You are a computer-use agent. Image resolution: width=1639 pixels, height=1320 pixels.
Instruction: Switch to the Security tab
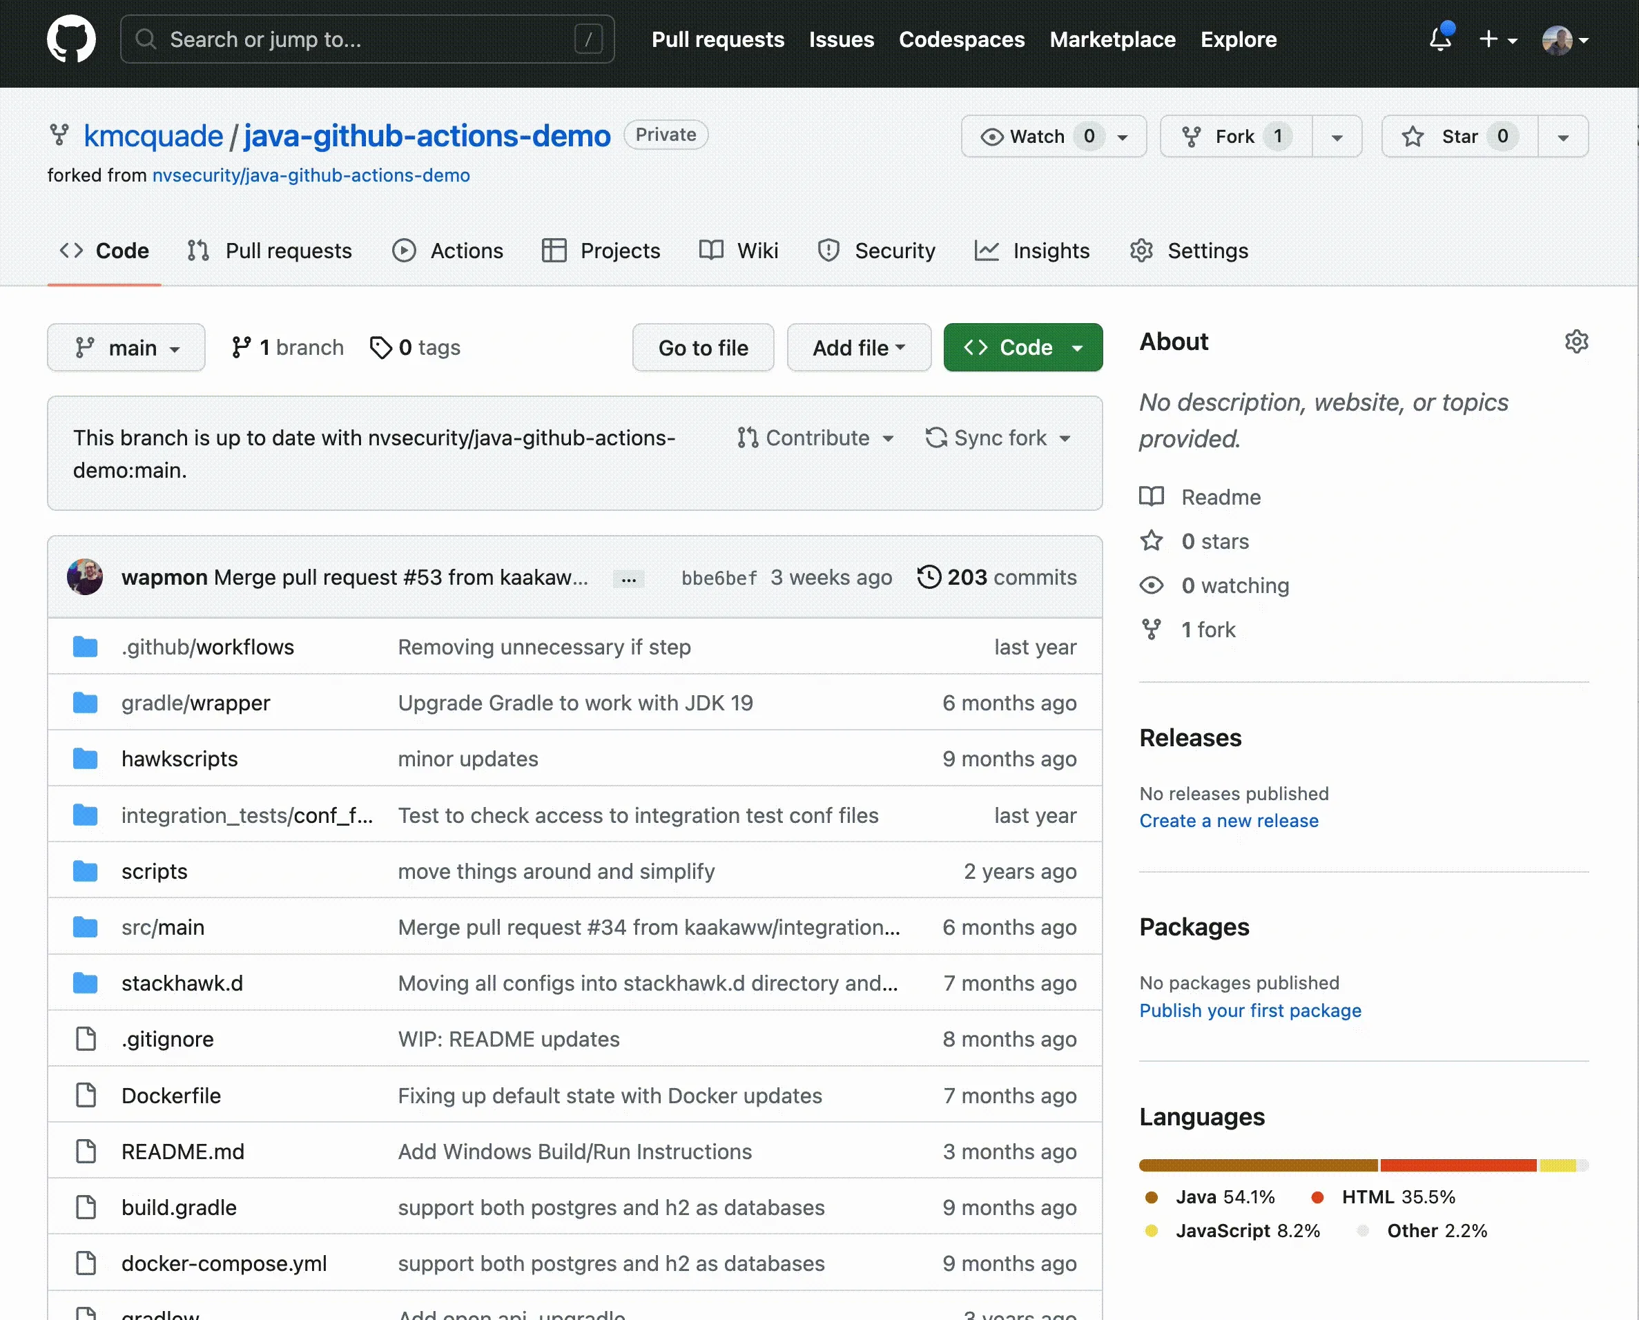coord(875,251)
